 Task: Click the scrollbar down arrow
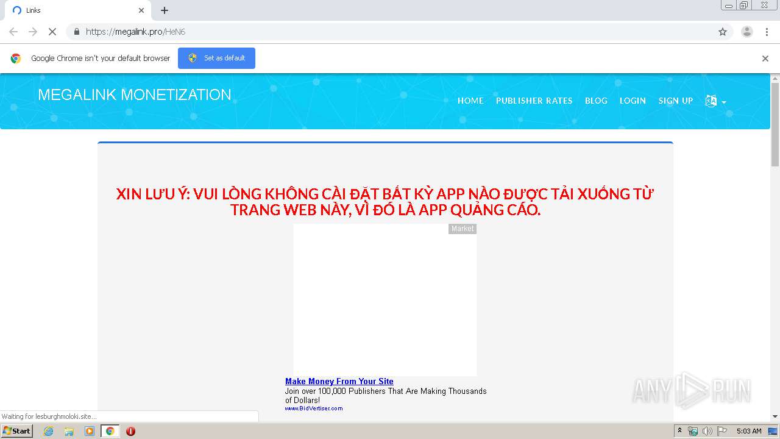click(775, 416)
